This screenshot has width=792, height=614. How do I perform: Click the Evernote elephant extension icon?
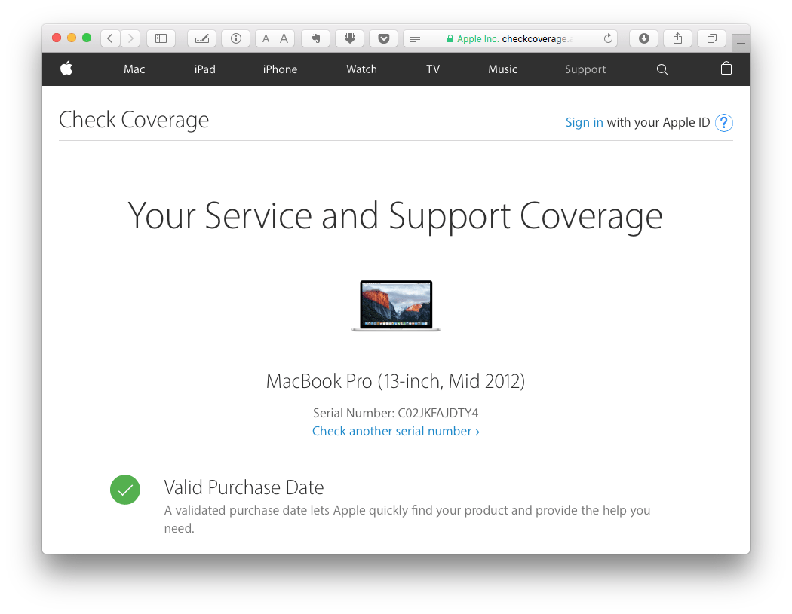pyautogui.click(x=316, y=38)
